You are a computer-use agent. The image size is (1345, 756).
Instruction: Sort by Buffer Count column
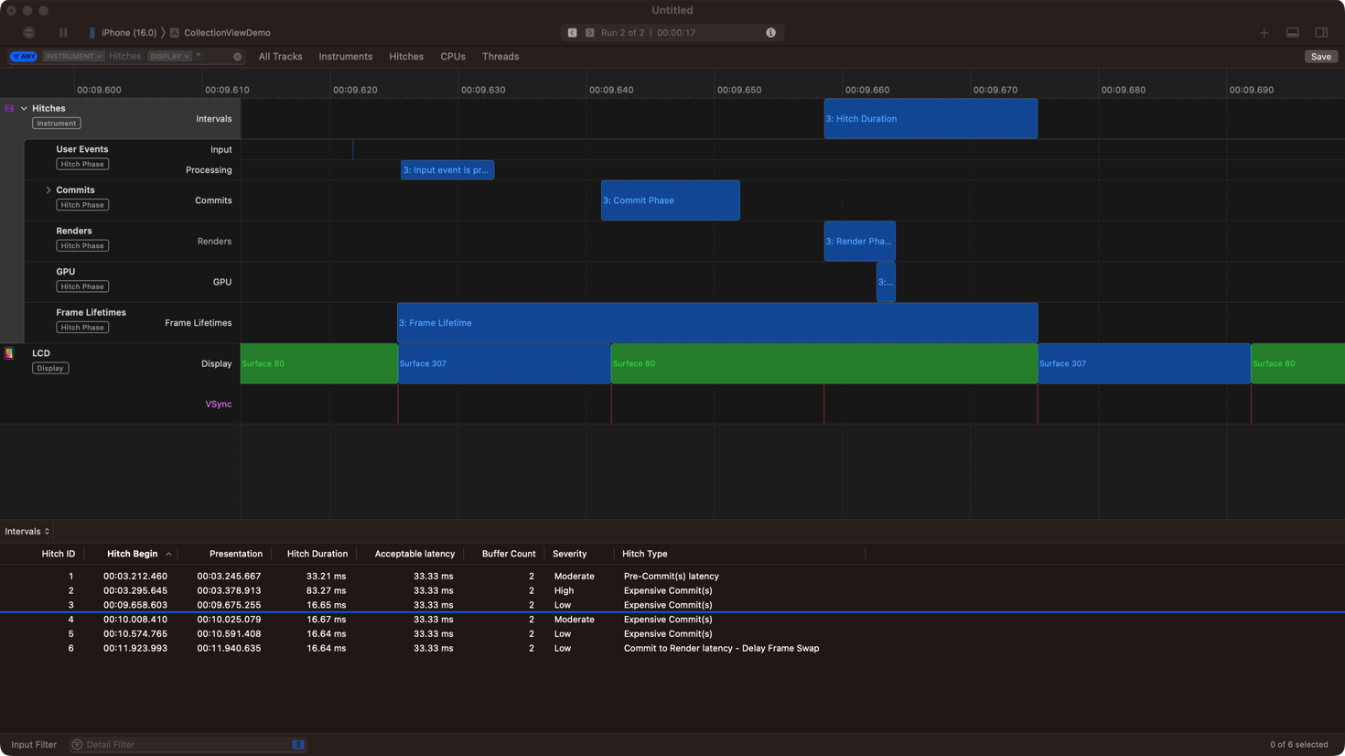(509, 554)
